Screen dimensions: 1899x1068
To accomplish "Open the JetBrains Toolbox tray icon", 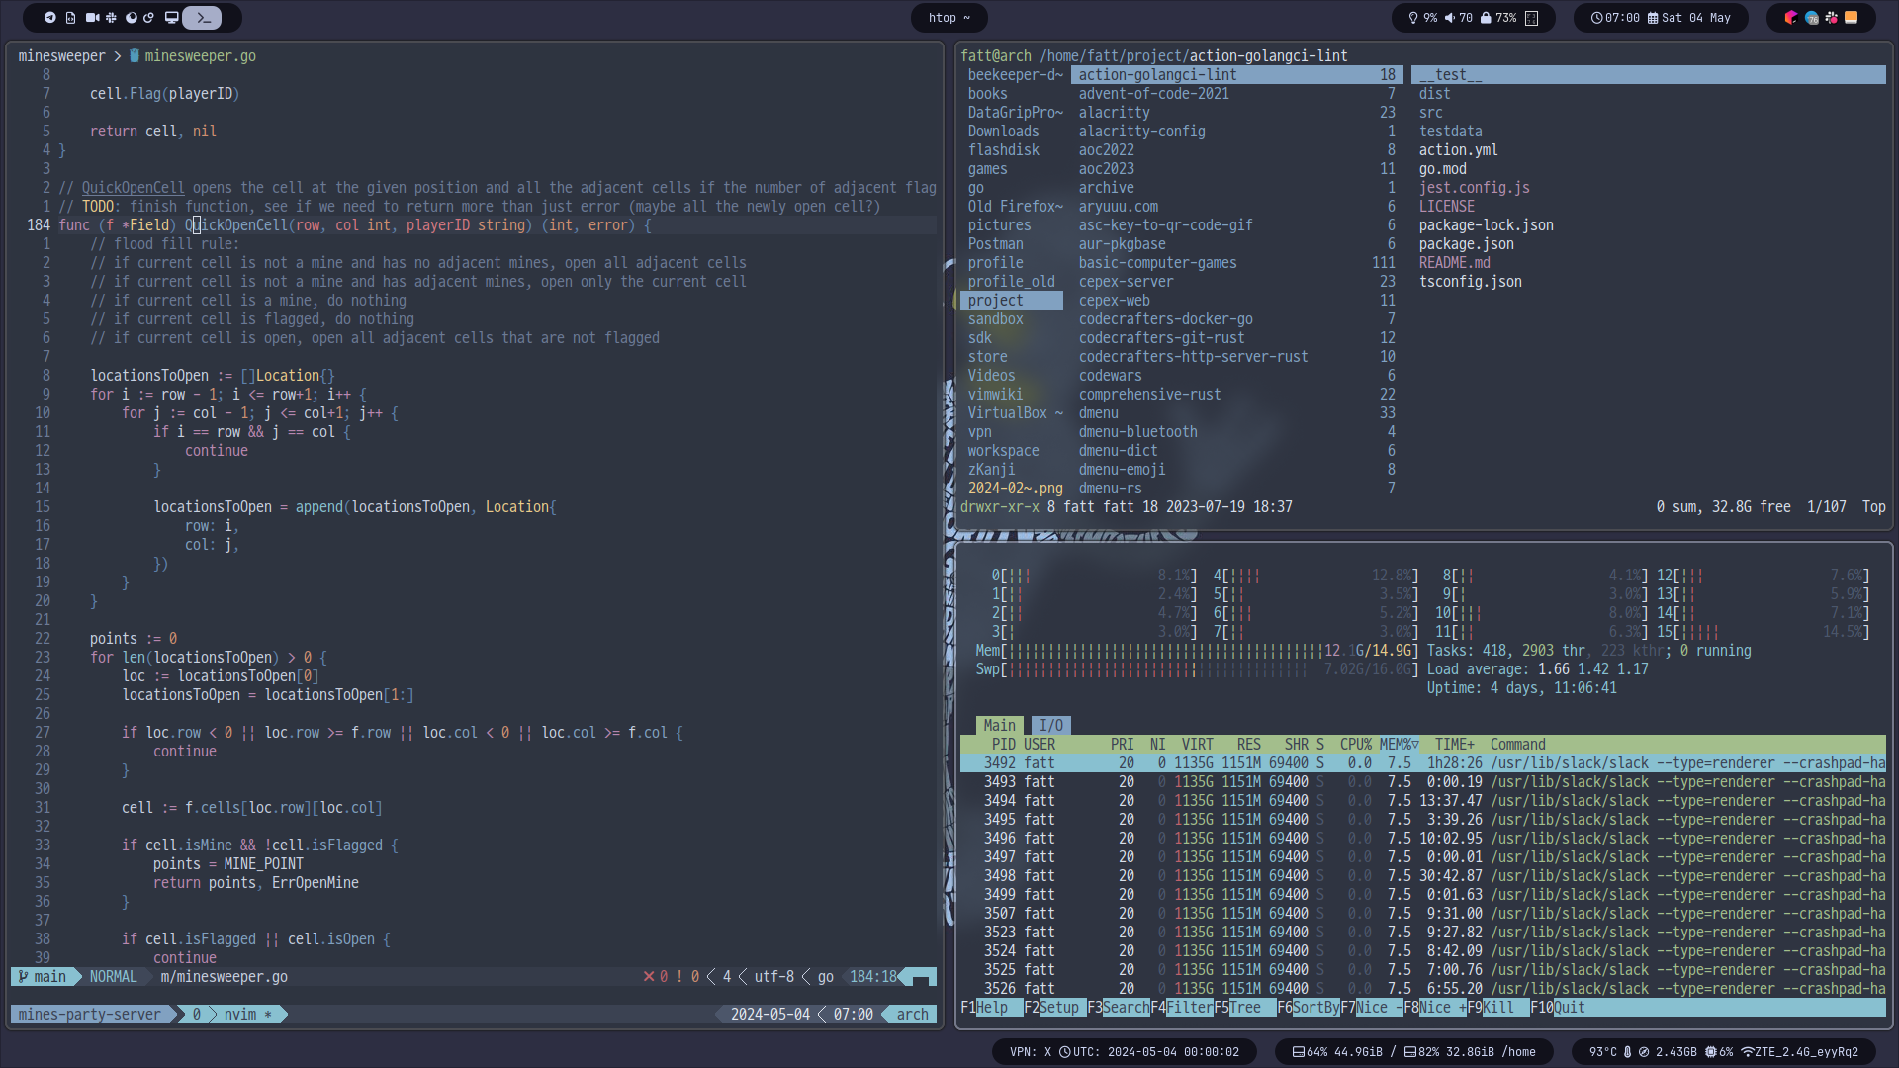I will point(1790,17).
